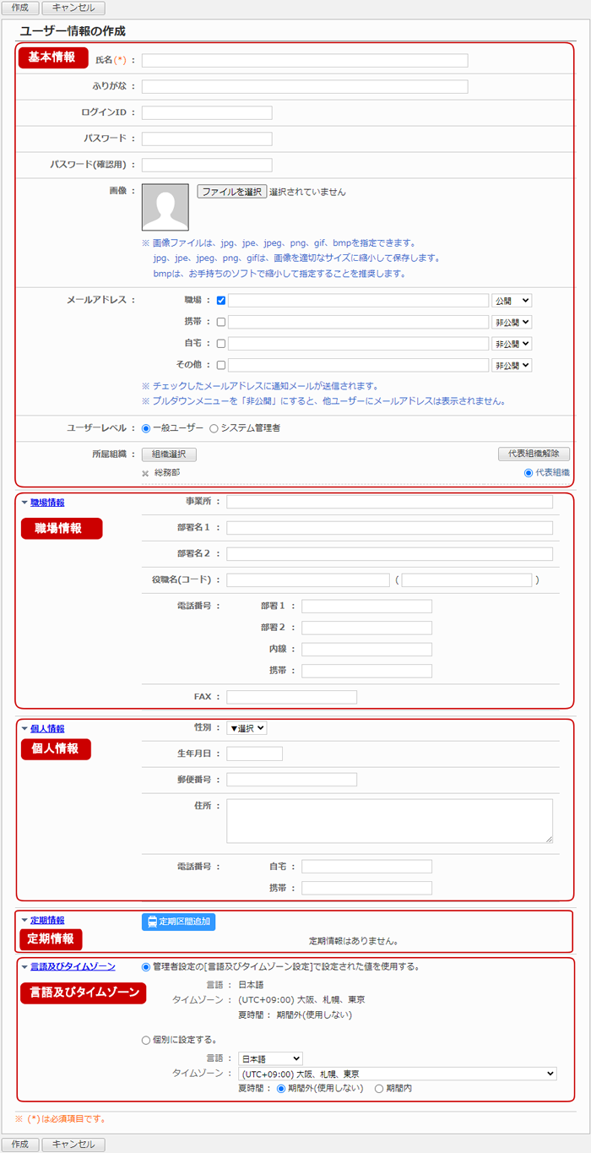Click the 組織選択 button
The width and height of the screenshot is (591, 1153).
[x=169, y=454]
